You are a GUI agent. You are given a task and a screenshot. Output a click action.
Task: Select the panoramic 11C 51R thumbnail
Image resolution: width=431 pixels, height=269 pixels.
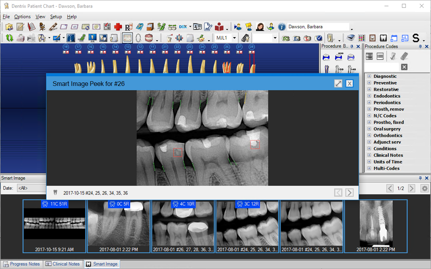click(54, 225)
